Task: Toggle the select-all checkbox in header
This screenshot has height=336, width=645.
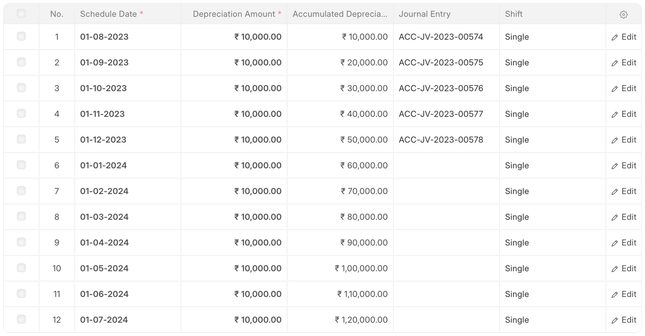Action: 21,13
